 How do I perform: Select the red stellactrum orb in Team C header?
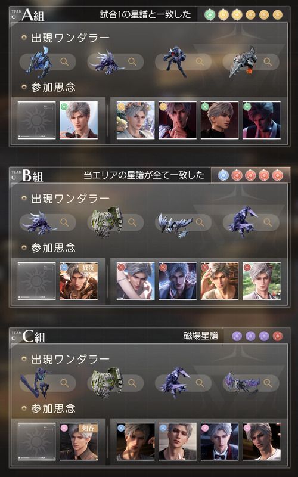click(277, 336)
